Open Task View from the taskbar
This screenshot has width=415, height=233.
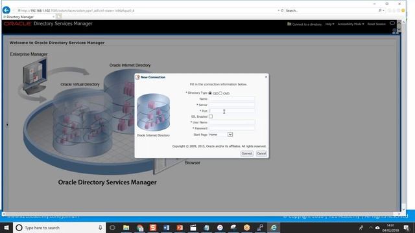(112, 228)
